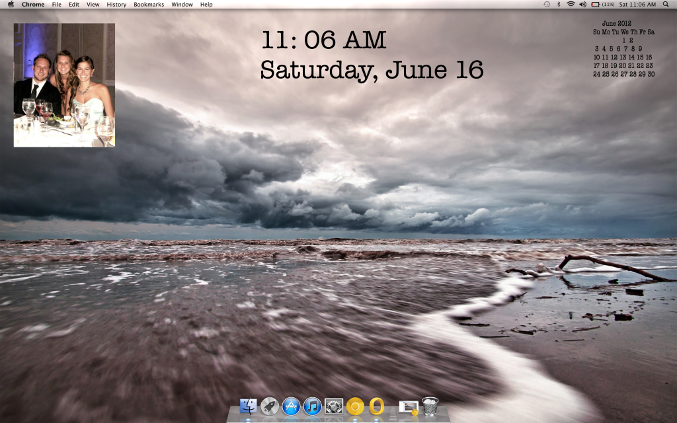The width and height of the screenshot is (677, 423).
Task: Open the Help menu
Action: coord(206,5)
